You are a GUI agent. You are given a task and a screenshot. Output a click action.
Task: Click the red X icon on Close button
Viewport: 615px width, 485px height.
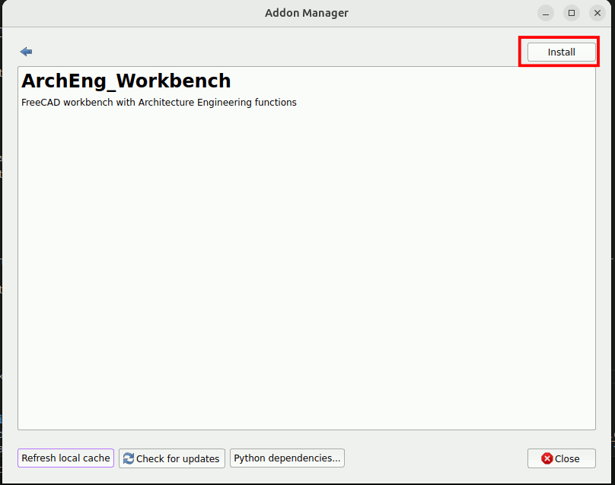coord(546,458)
